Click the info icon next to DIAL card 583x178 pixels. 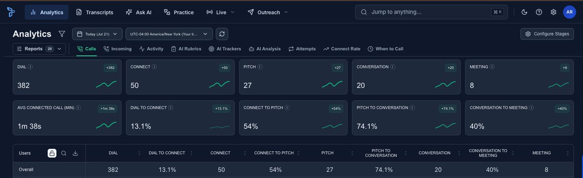point(31,67)
